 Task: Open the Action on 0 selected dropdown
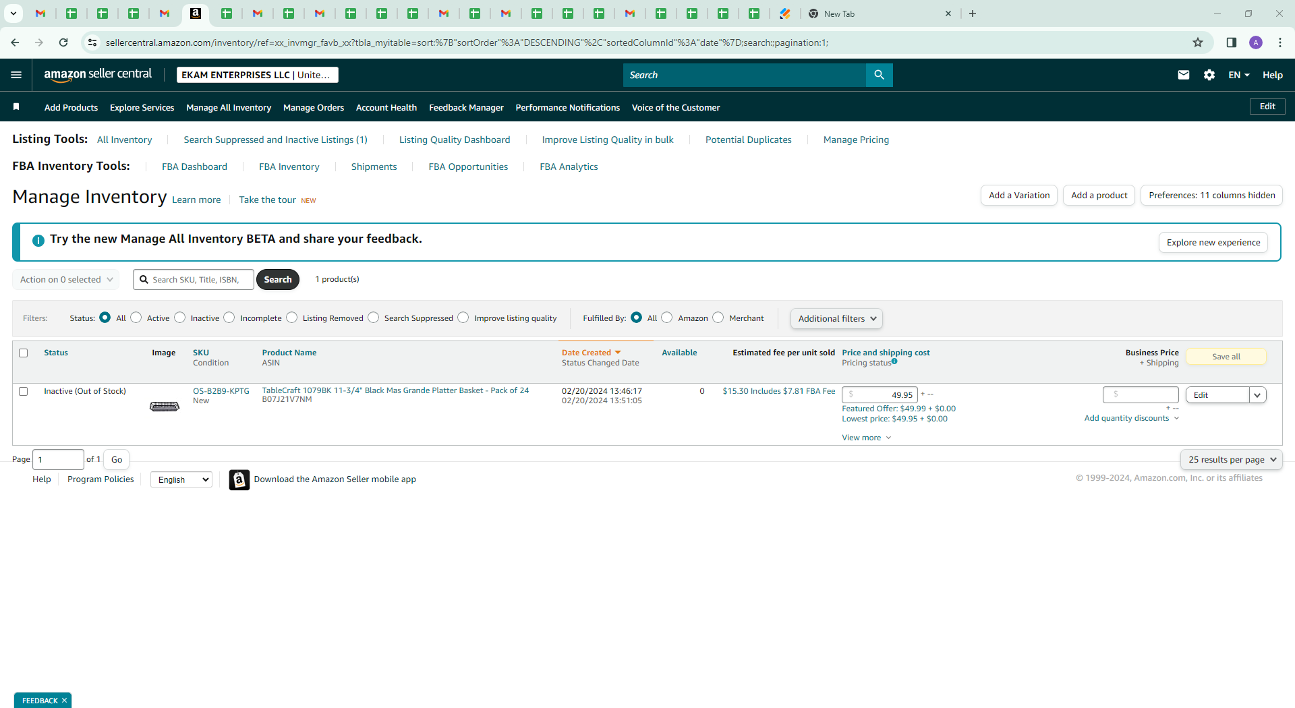65,280
